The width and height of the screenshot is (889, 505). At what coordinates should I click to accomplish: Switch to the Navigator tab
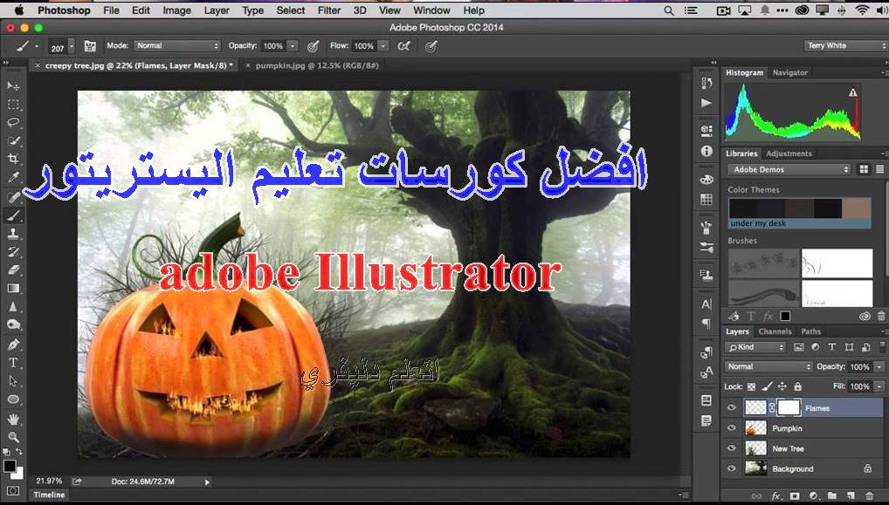pyautogui.click(x=789, y=72)
